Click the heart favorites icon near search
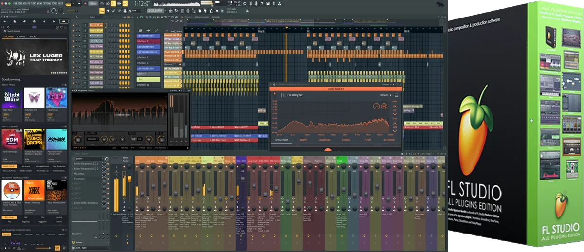The image size is (584, 252). (x=61, y=27)
